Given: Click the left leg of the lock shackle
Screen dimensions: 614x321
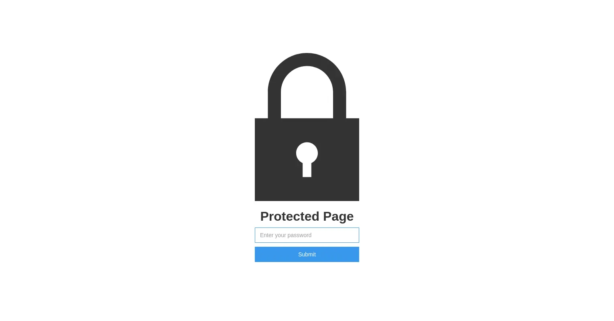Looking at the screenshot, I should point(274,104).
